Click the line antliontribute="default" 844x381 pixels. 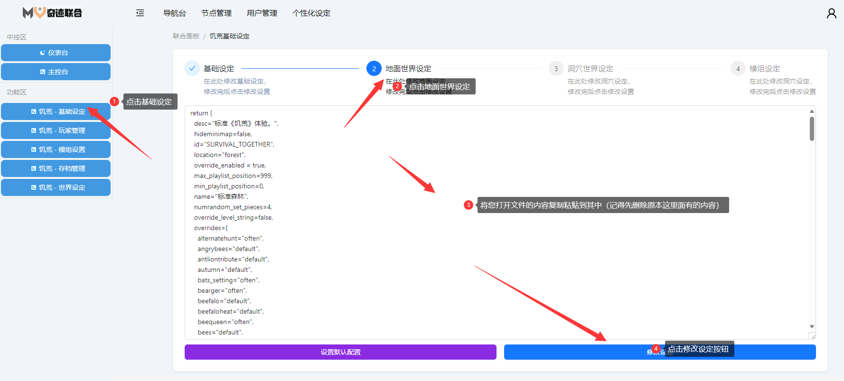(234, 259)
